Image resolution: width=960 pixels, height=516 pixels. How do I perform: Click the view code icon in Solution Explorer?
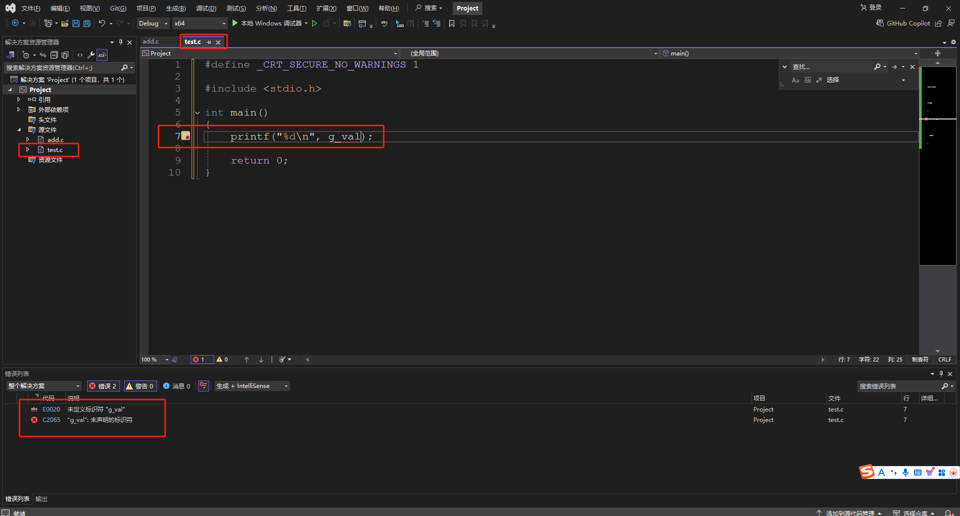click(x=80, y=55)
